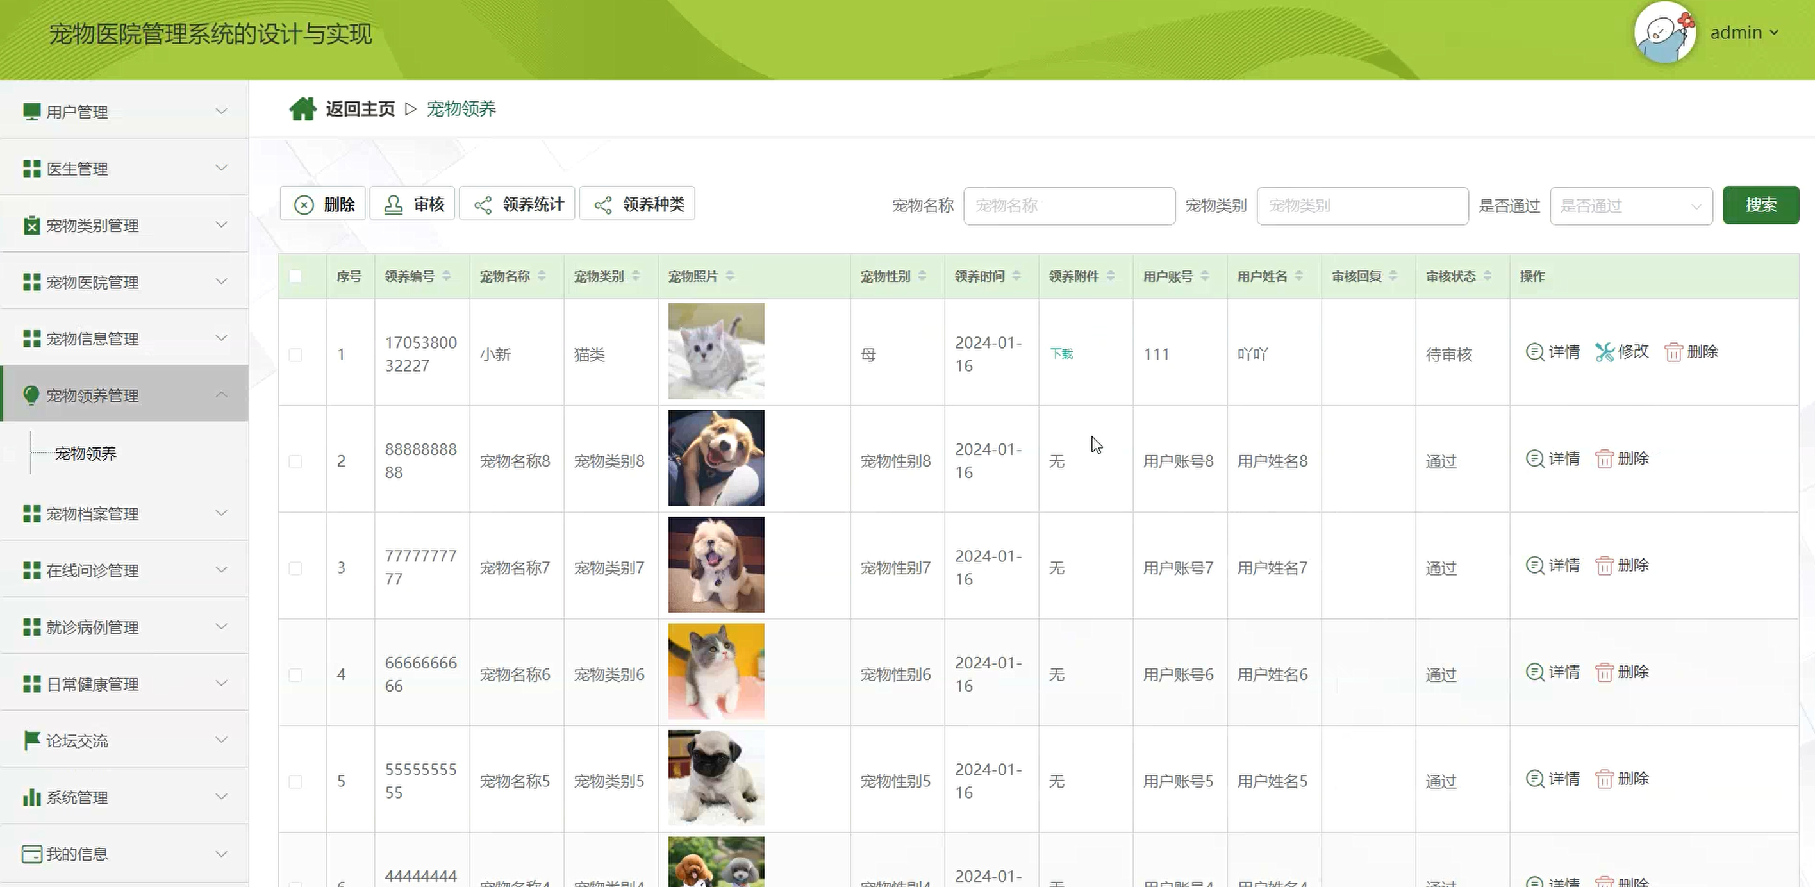The image size is (1815, 887).
Task: Click the 用户管理 monitor icon
Action: tap(31, 112)
